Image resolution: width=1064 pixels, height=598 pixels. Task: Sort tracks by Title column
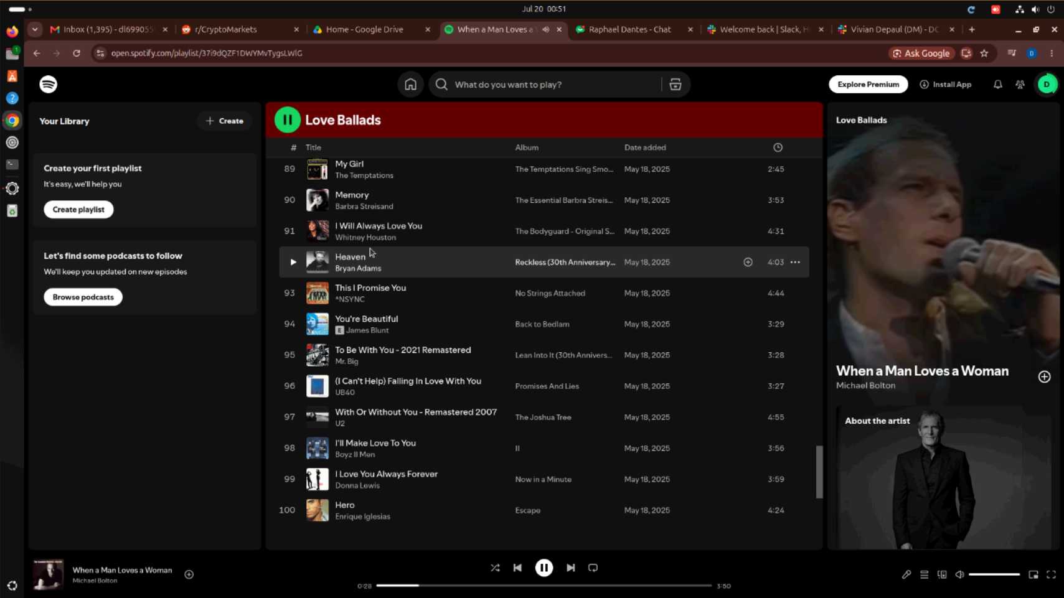click(x=313, y=147)
